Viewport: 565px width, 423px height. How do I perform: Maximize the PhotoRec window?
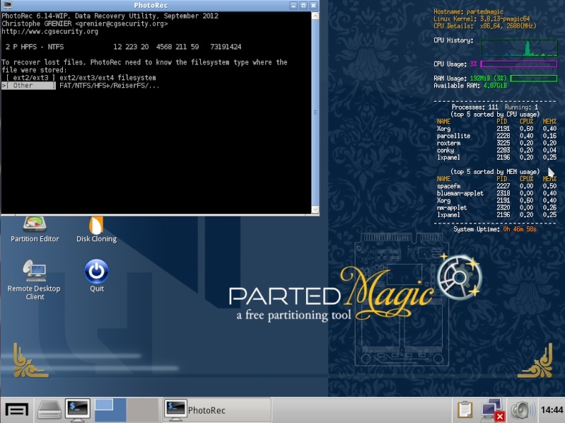[303, 6]
